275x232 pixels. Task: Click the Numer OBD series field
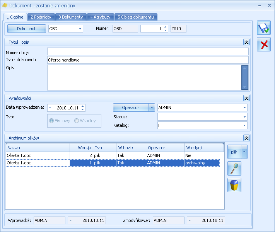coord(125,29)
